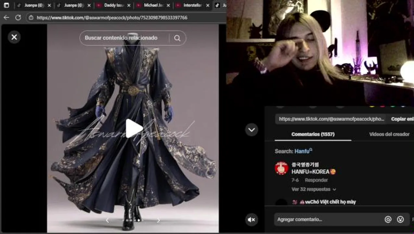Viewport: 414px width, 234px height.
Task: Open the emoji picker in comment box
Action: tap(400, 219)
